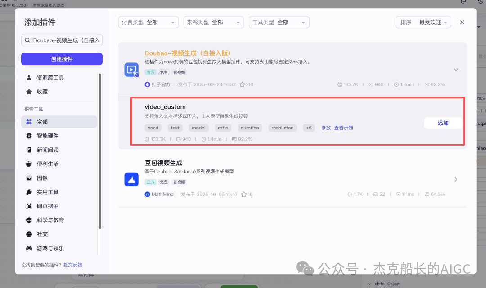
Task: Expand the 豆包视频生成 plugin chevron
Action: [456, 179]
